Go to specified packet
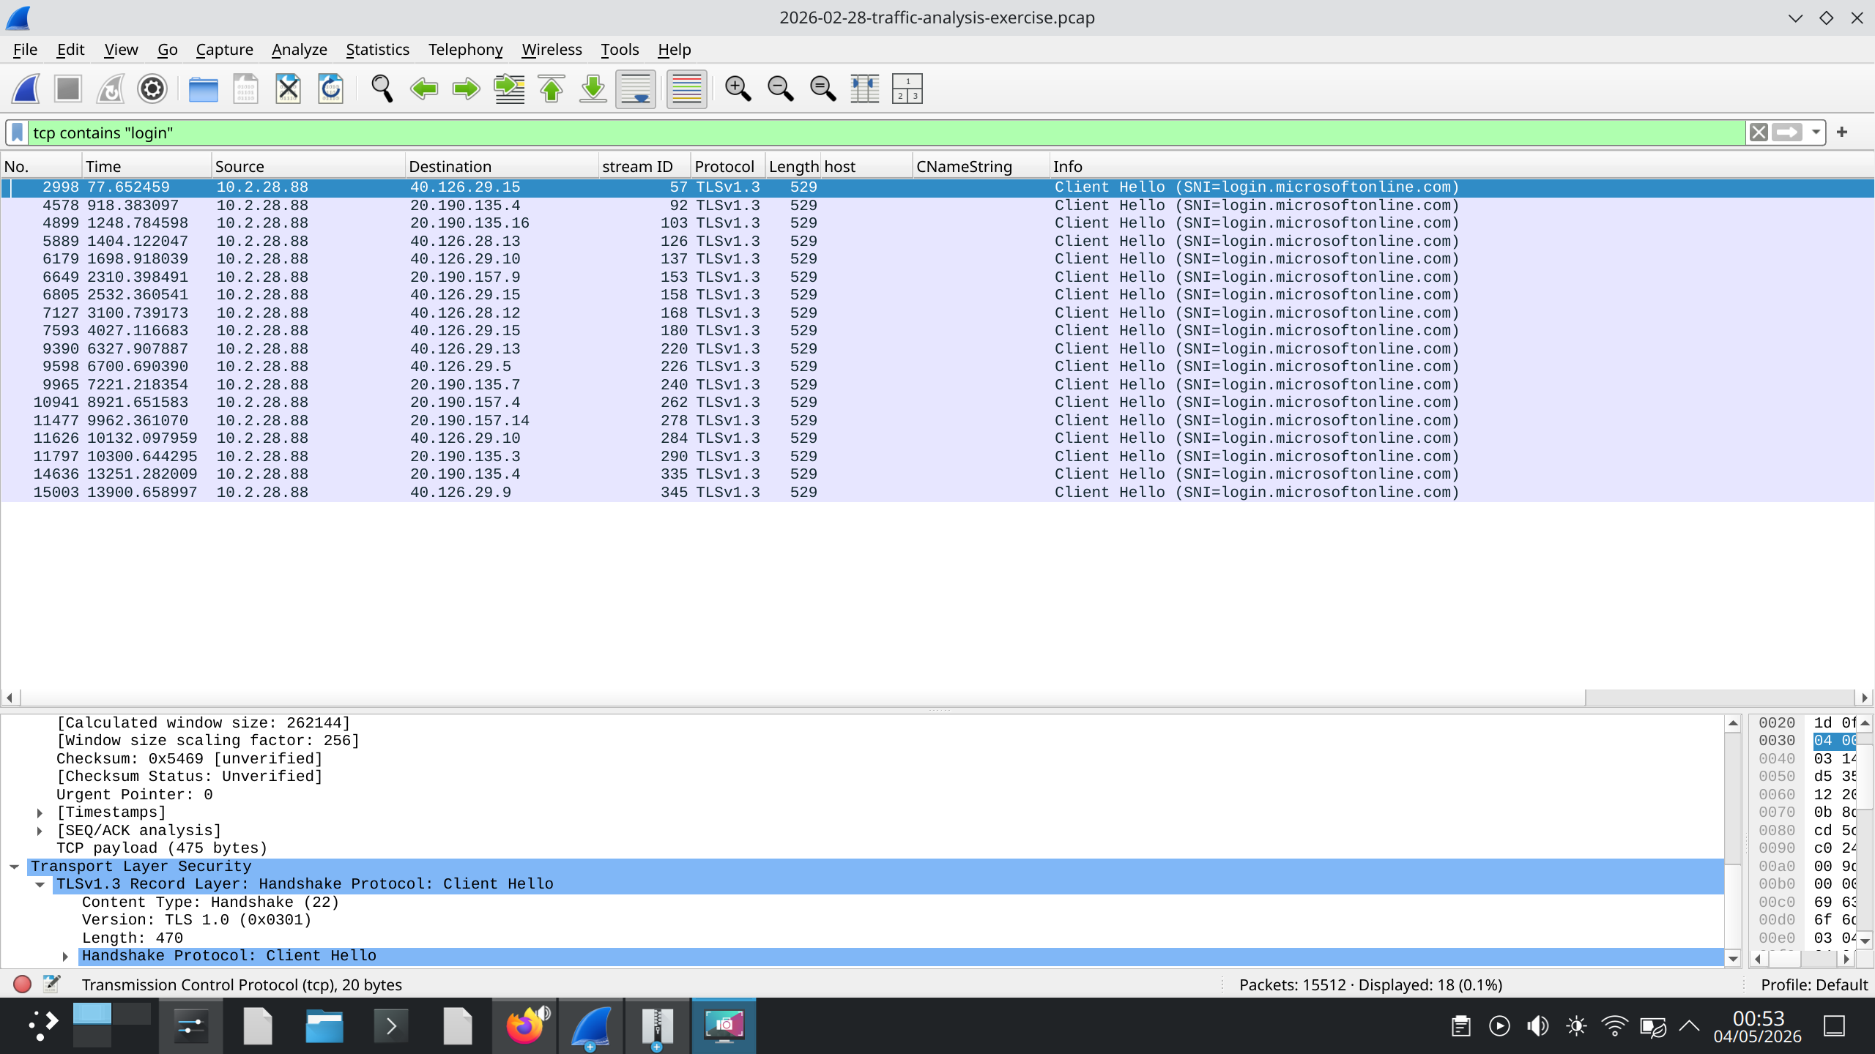 509,89
